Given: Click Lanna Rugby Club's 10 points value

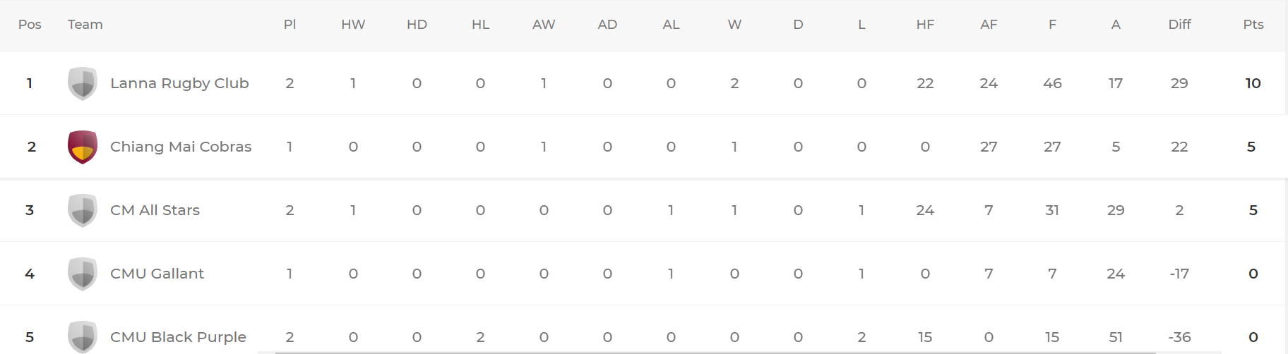Looking at the screenshot, I should [x=1253, y=83].
